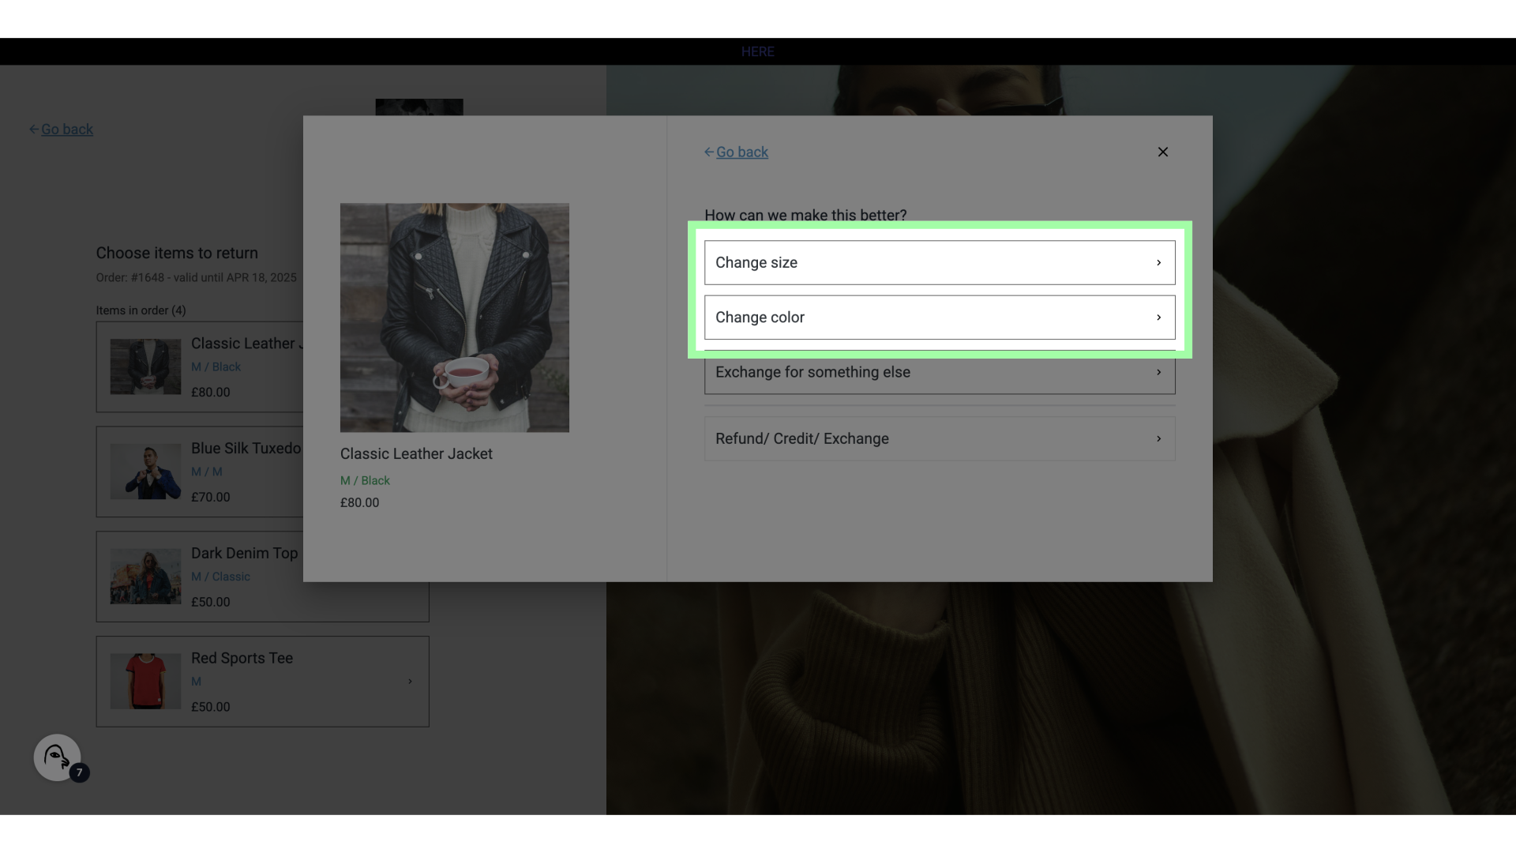The image size is (1516, 853).
Task: Click the Items in order (4) label
Action: [x=141, y=310]
